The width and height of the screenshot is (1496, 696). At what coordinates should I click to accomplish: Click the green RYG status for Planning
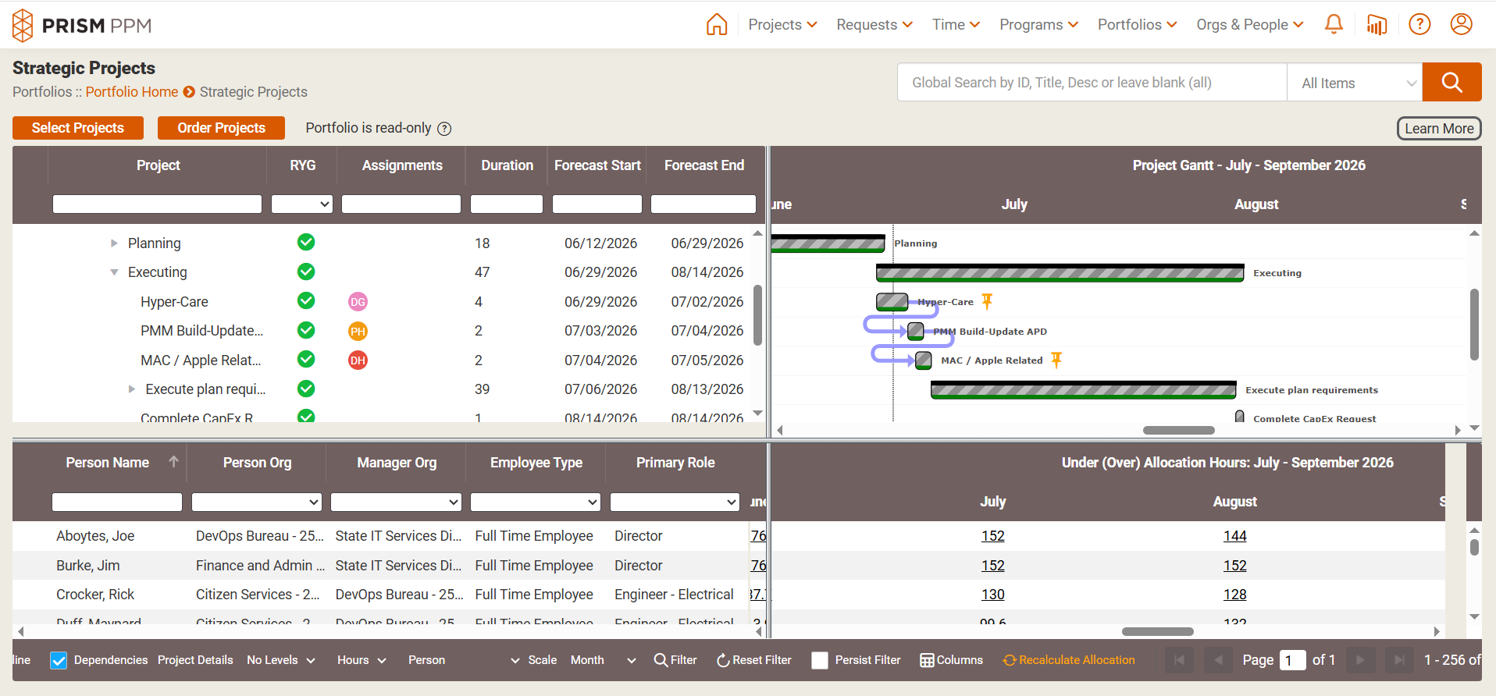306,243
